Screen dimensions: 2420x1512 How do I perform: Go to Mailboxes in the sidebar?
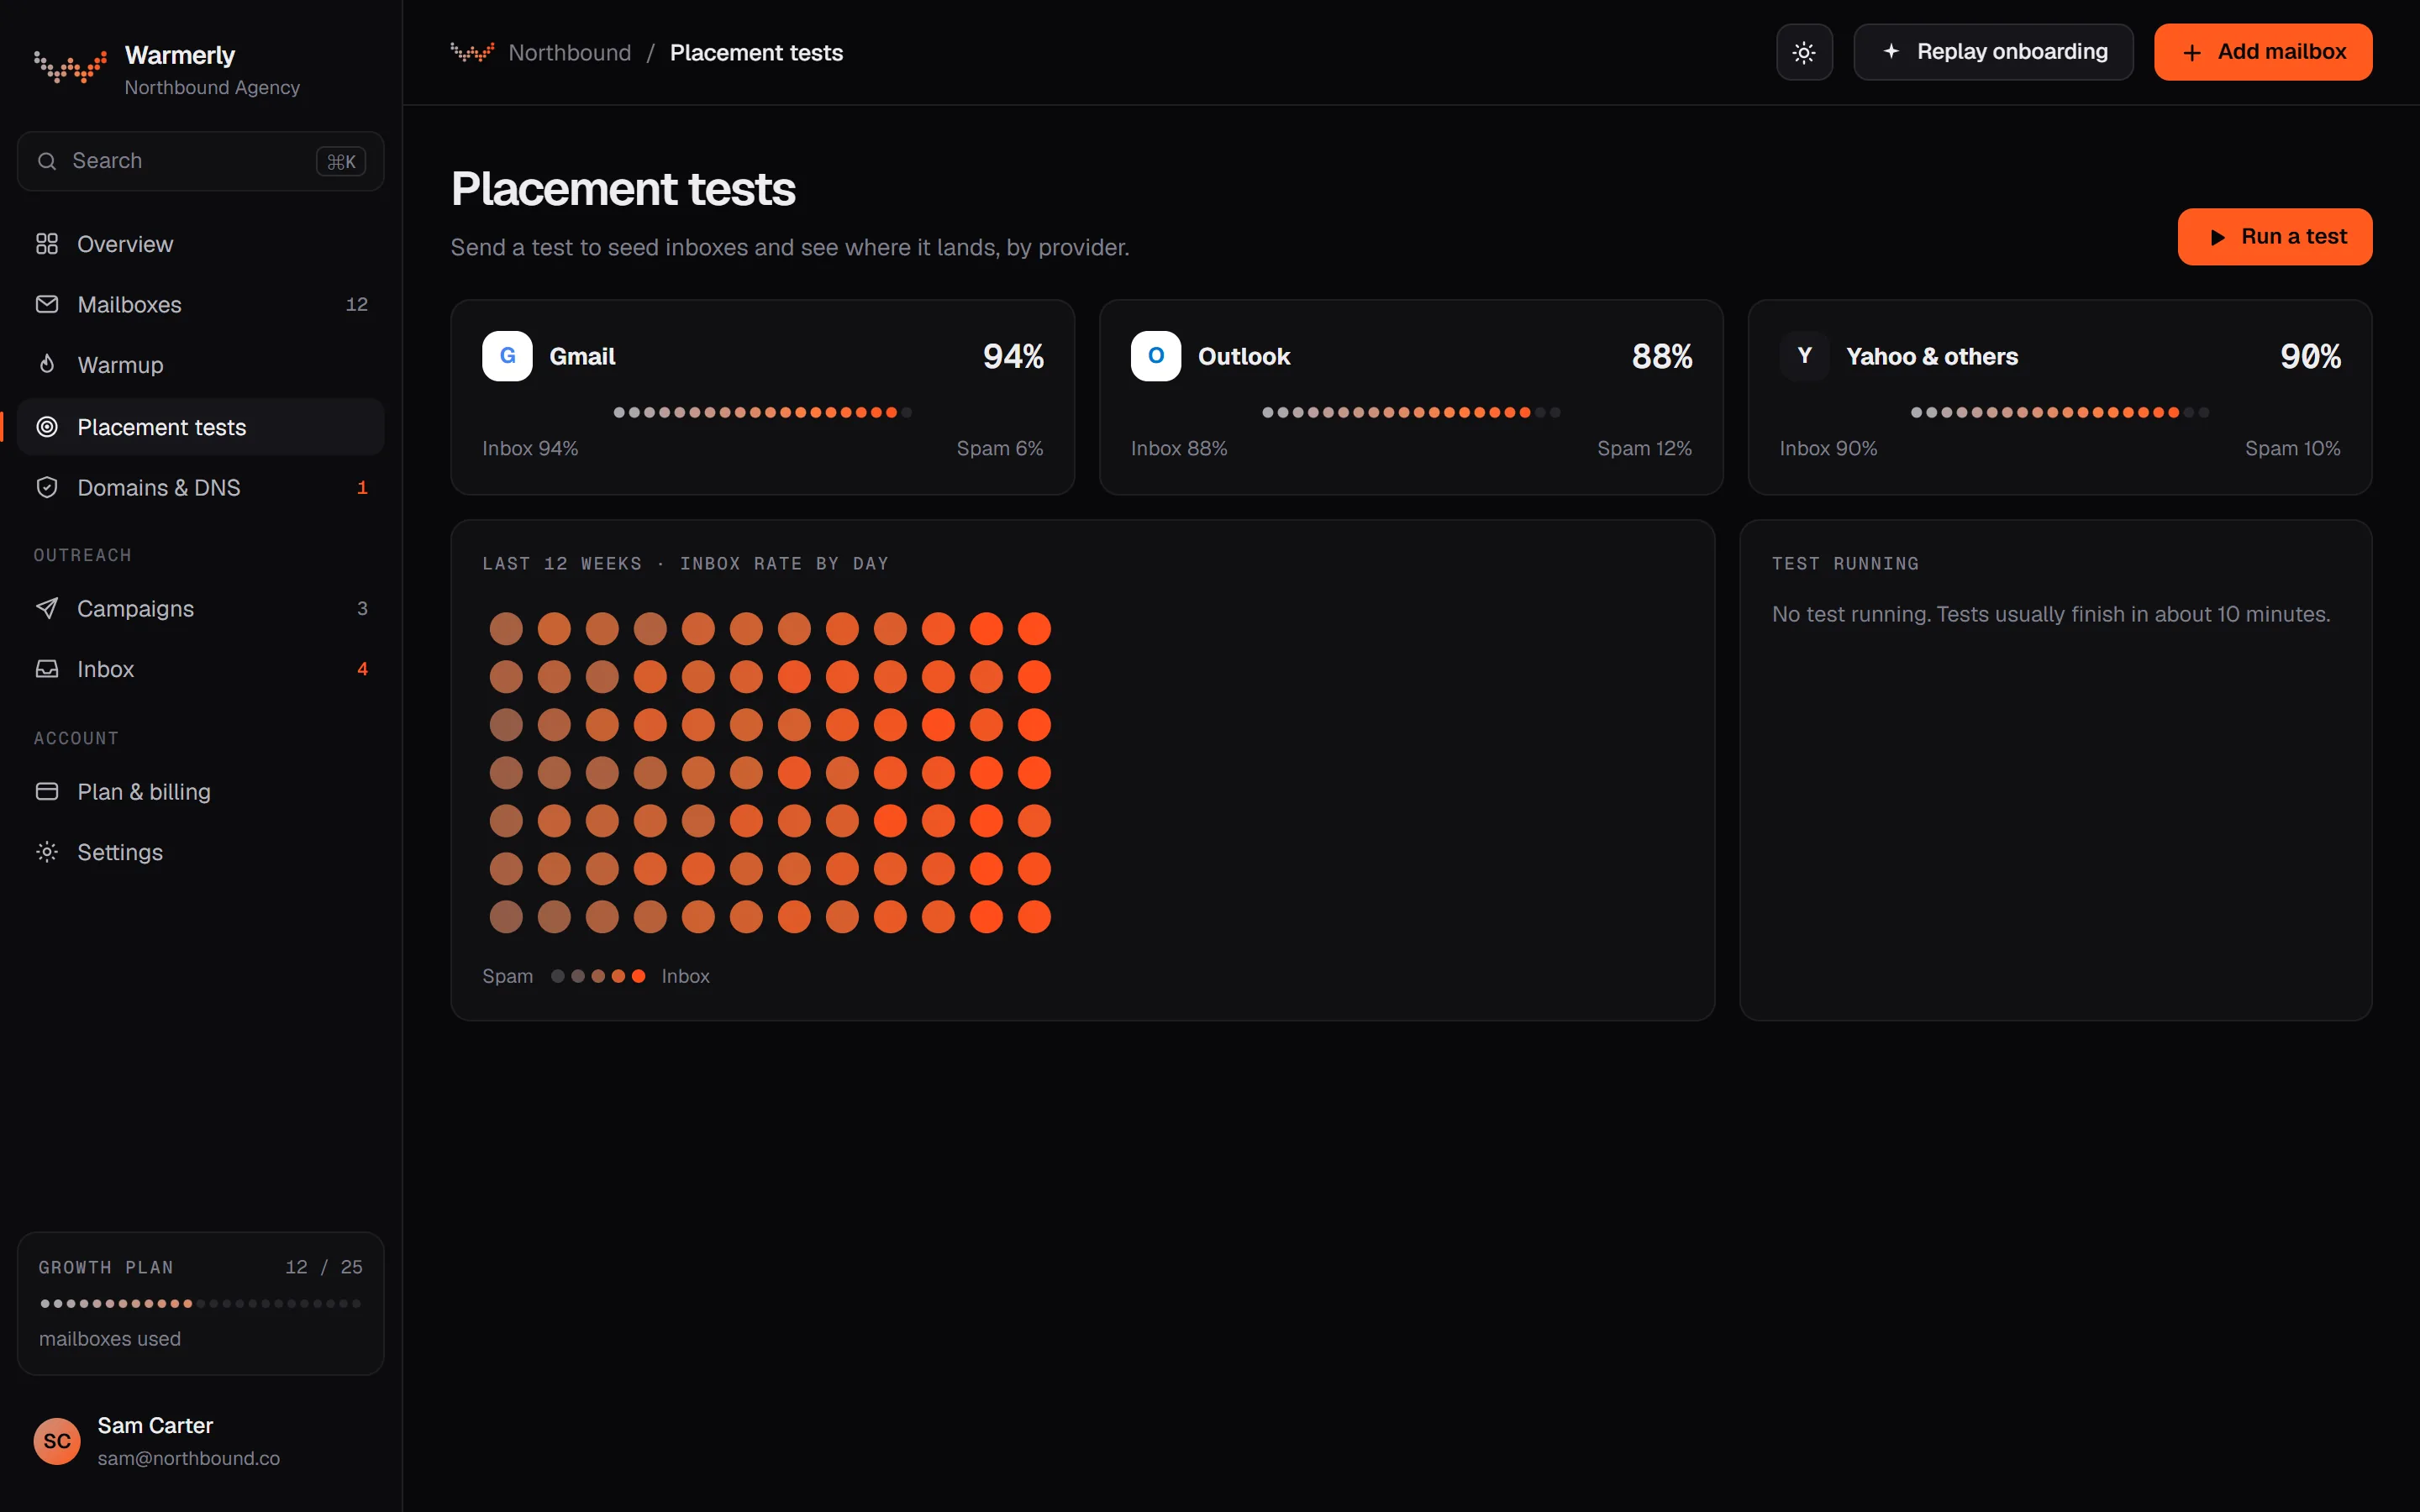click(201, 304)
